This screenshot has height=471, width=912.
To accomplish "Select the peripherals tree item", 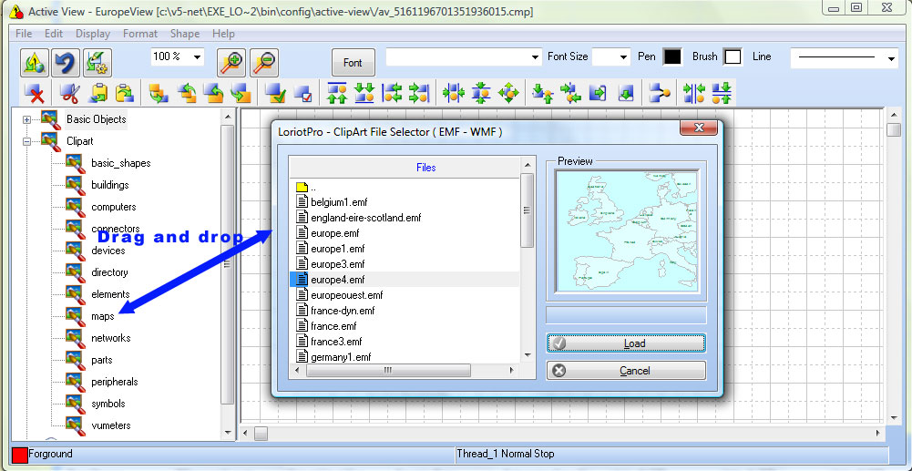I will point(115,382).
